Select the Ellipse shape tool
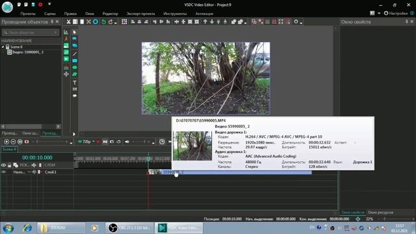The width and height of the screenshot is (416, 234). [75, 68]
